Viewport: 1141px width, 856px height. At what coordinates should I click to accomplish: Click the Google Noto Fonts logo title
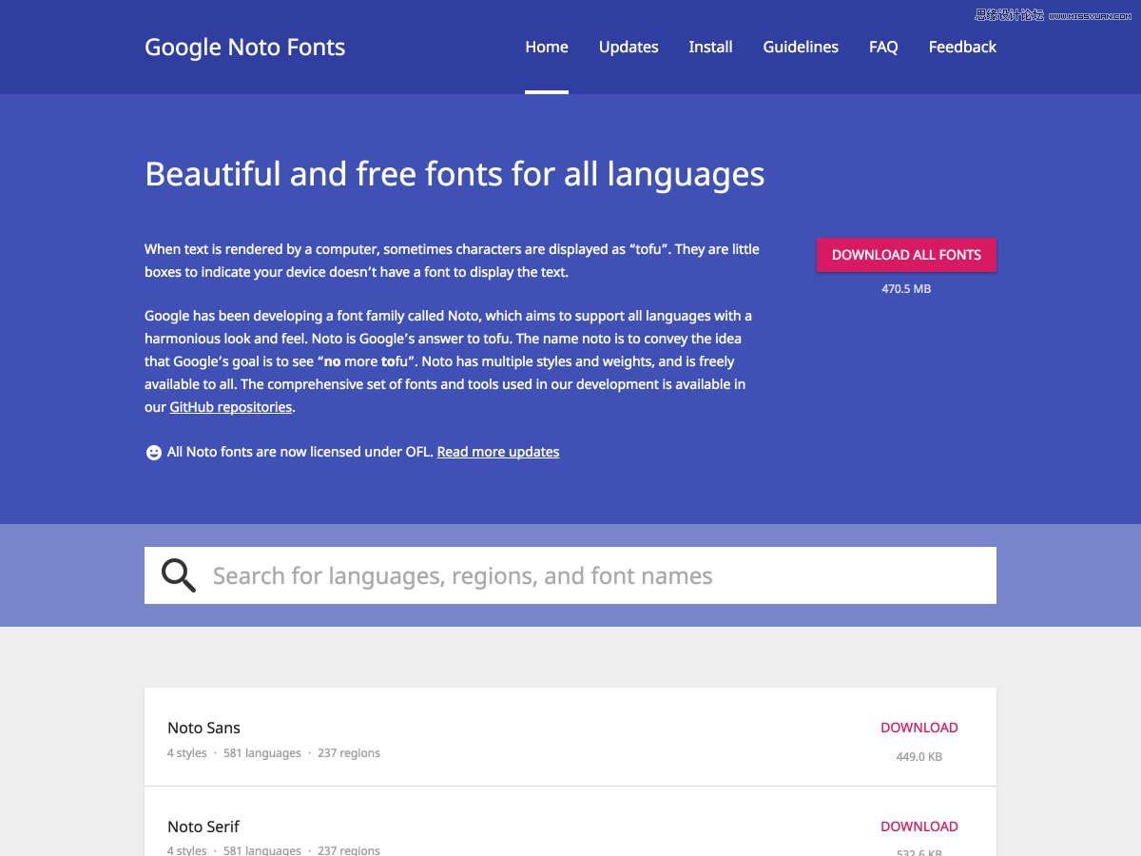click(x=244, y=48)
